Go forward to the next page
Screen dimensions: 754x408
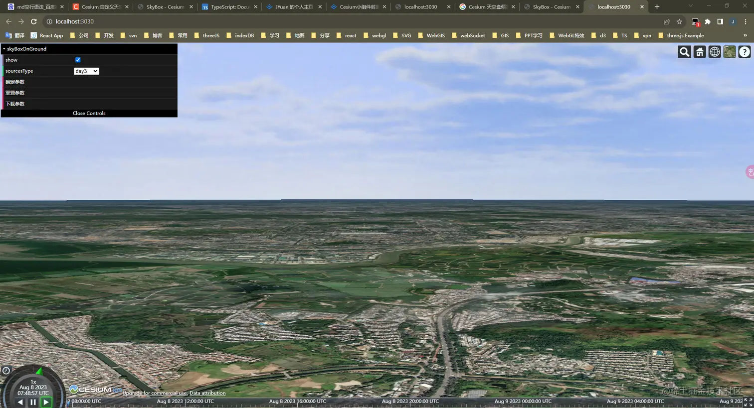[21, 21]
